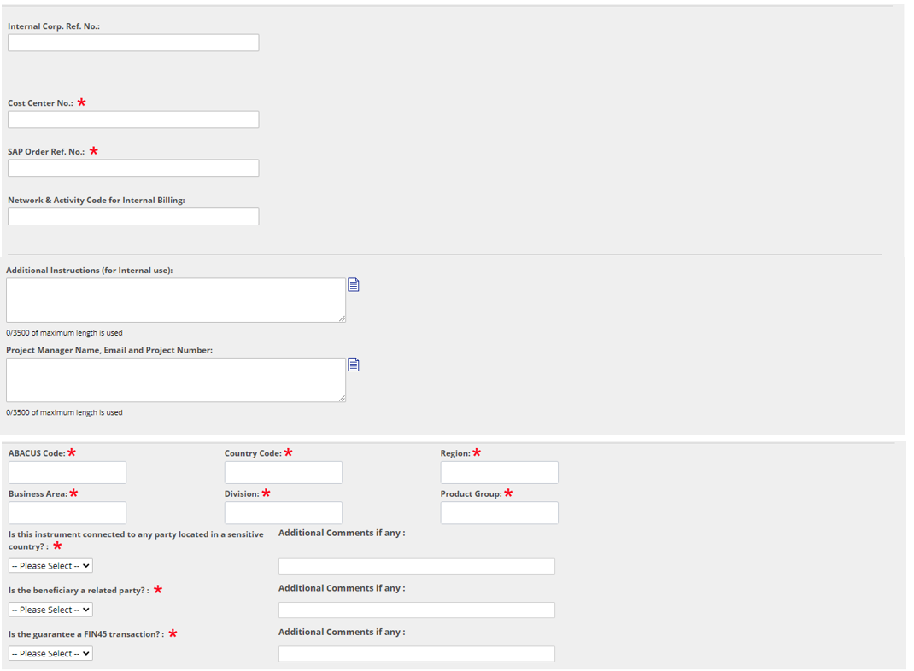The image size is (914, 671).
Task: Focus the Additional Instructions text area
Action: (176, 300)
